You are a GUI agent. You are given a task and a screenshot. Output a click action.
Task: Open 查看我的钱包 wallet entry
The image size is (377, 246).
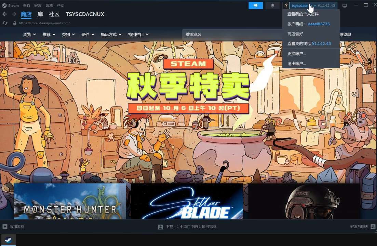pyautogui.click(x=309, y=44)
